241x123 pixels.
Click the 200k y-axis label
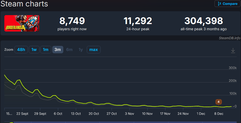click(233, 80)
